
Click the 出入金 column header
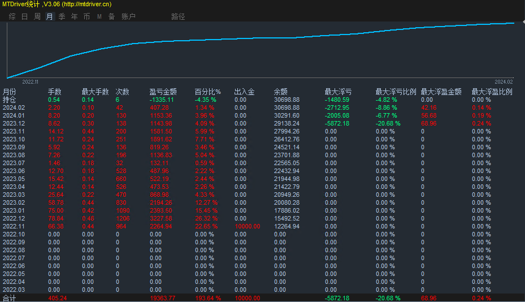(x=245, y=92)
